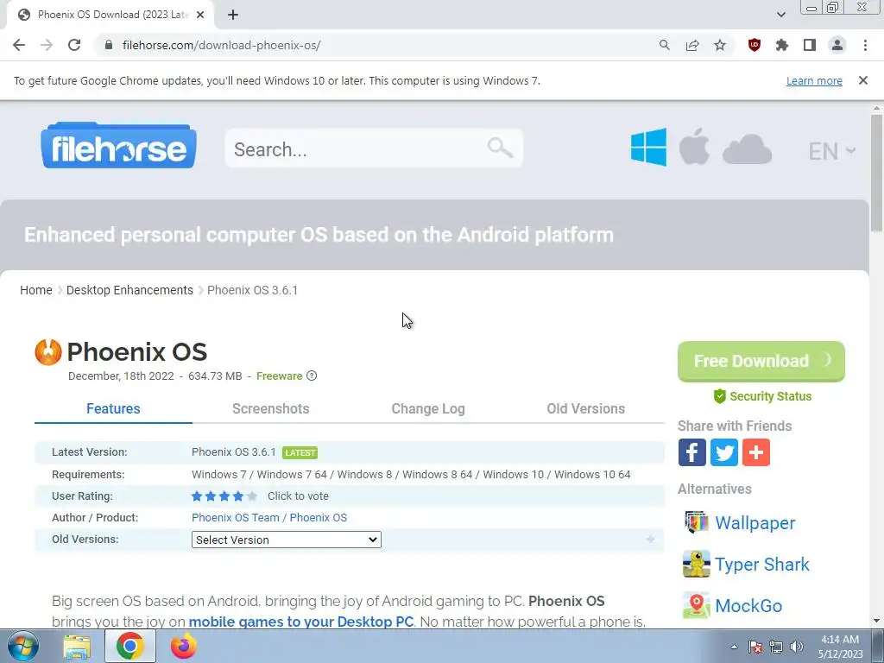Open mobile games to your Desktop PC link
Image resolution: width=884 pixels, height=663 pixels.
(301, 622)
